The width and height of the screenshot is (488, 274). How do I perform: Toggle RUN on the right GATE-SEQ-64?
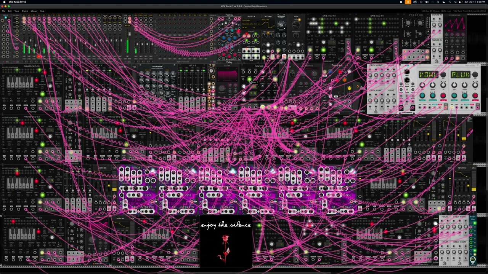pos(372,50)
